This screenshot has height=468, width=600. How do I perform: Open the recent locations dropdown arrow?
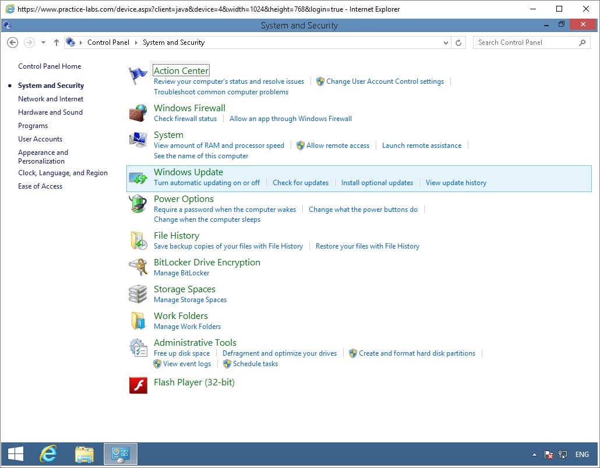click(x=43, y=42)
